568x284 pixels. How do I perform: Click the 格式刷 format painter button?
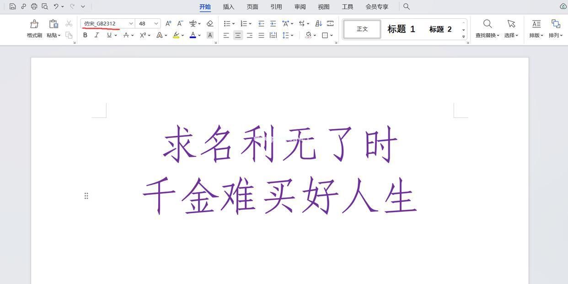[x=34, y=29]
